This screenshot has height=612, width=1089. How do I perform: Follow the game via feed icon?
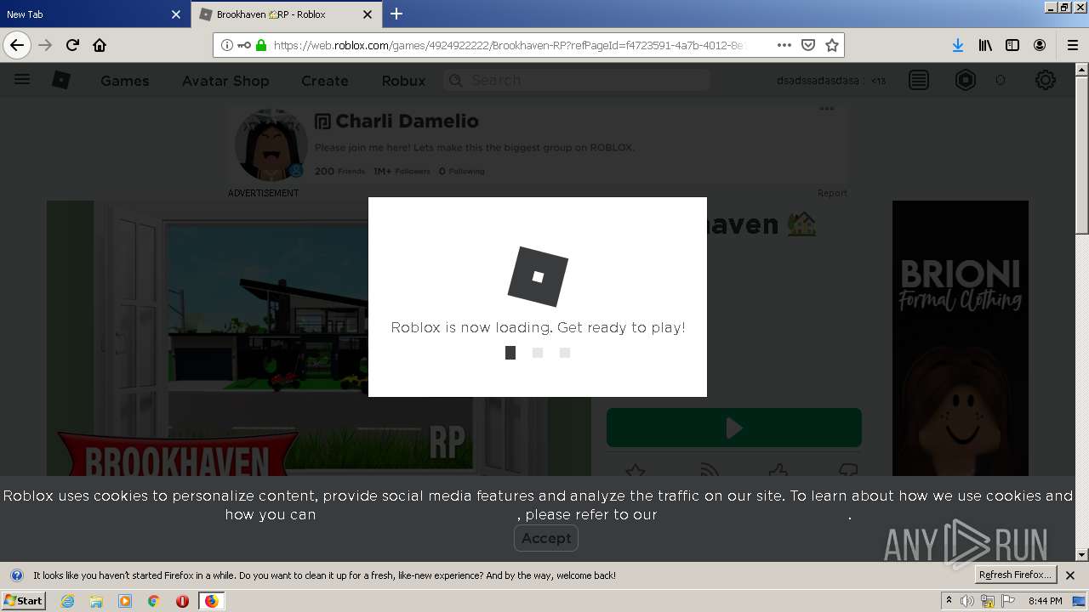click(709, 470)
